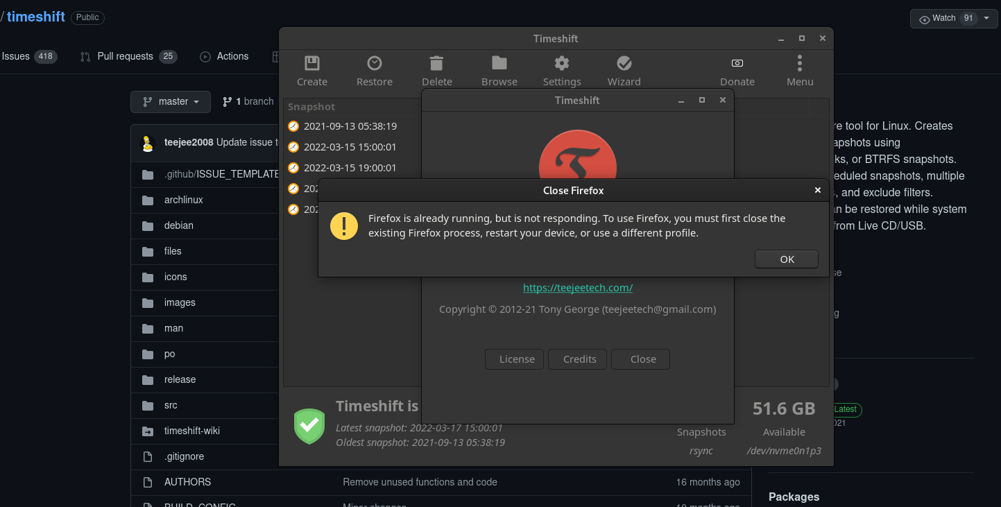This screenshot has width=1001, height=507.
Task: Click the yellow warning exclamation icon
Action: [x=344, y=226]
